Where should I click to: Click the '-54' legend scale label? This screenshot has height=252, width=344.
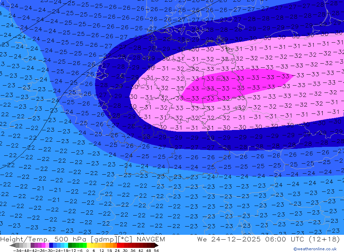click(17, 251)
